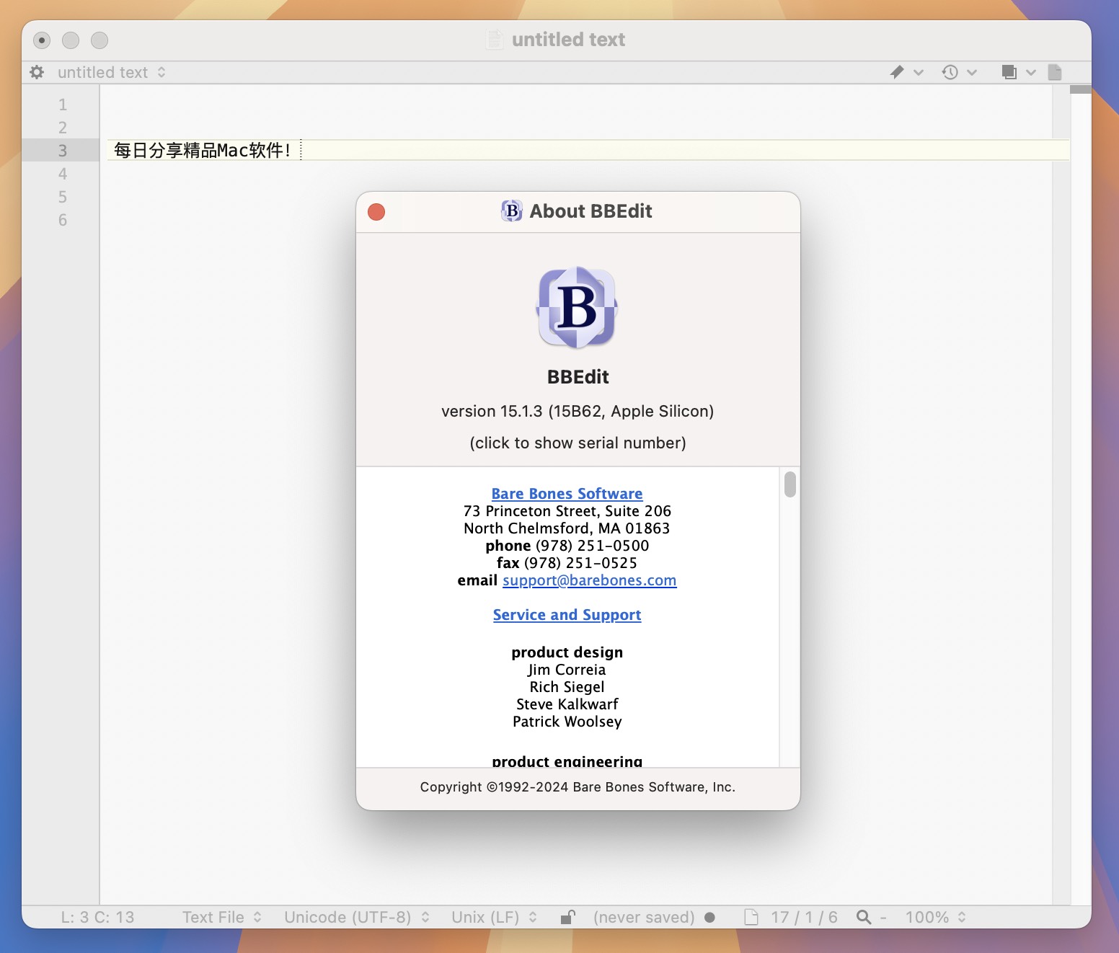The width and height of the screenshot is (1119, 953).
Task: Click the version 15.1.3 text
Action: [578, 411]
